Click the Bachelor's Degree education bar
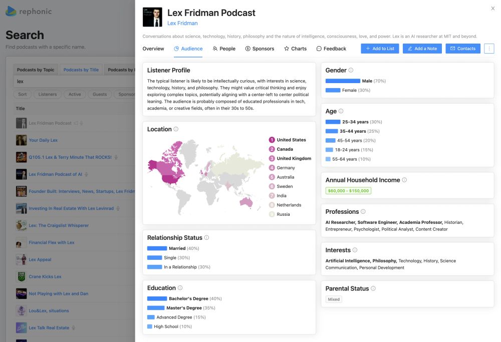Viewport: 501px width, 342px height. click(x=157, y=298)
